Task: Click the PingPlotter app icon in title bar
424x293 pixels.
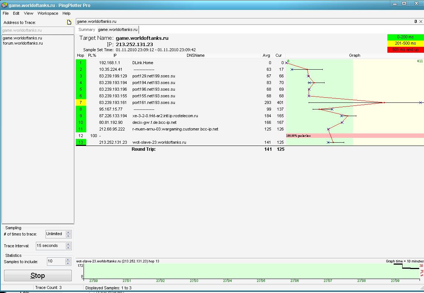Action: point(4,5)
